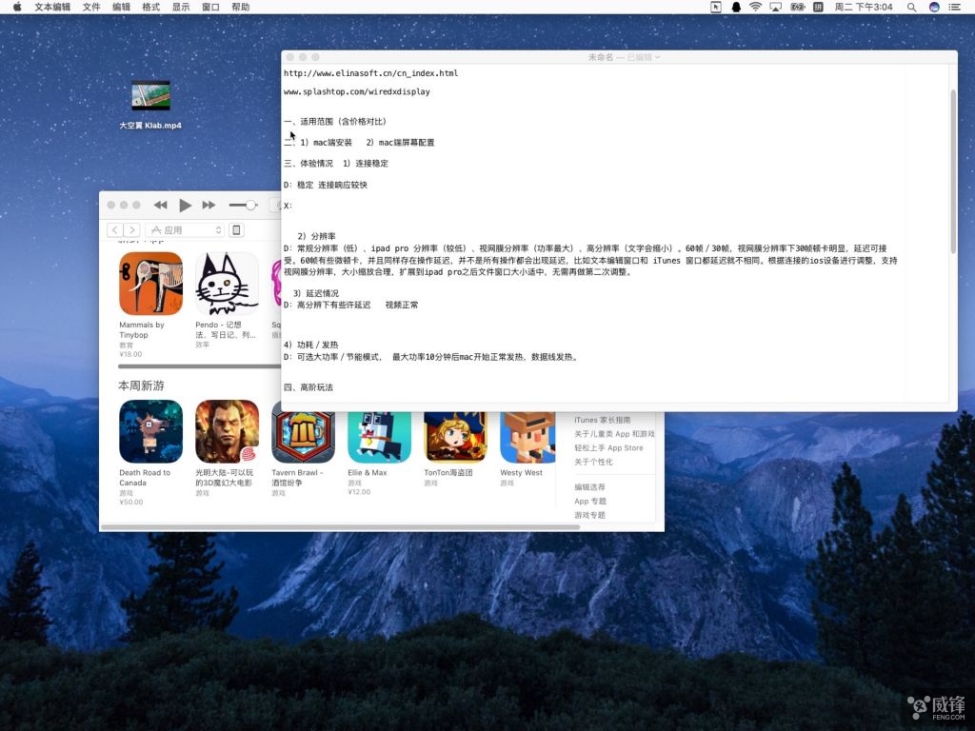
Task: Open the 文件 menu
Action: 91,7
